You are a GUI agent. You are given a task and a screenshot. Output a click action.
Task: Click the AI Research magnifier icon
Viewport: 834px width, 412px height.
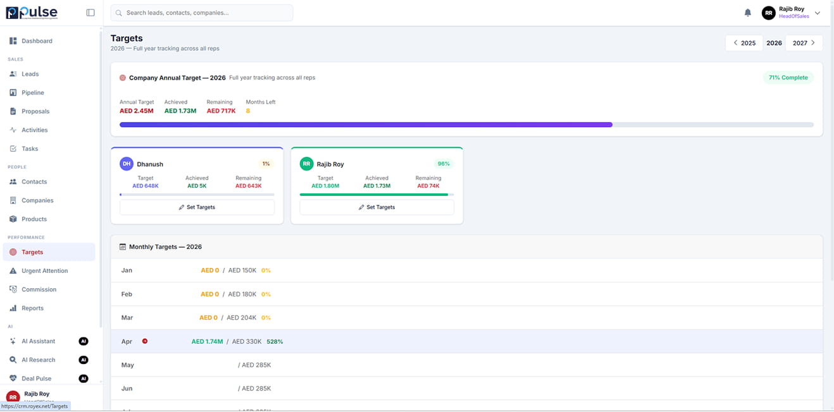point(13,360)
